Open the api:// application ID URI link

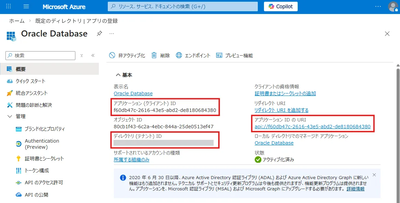click(x=313, y=126)
